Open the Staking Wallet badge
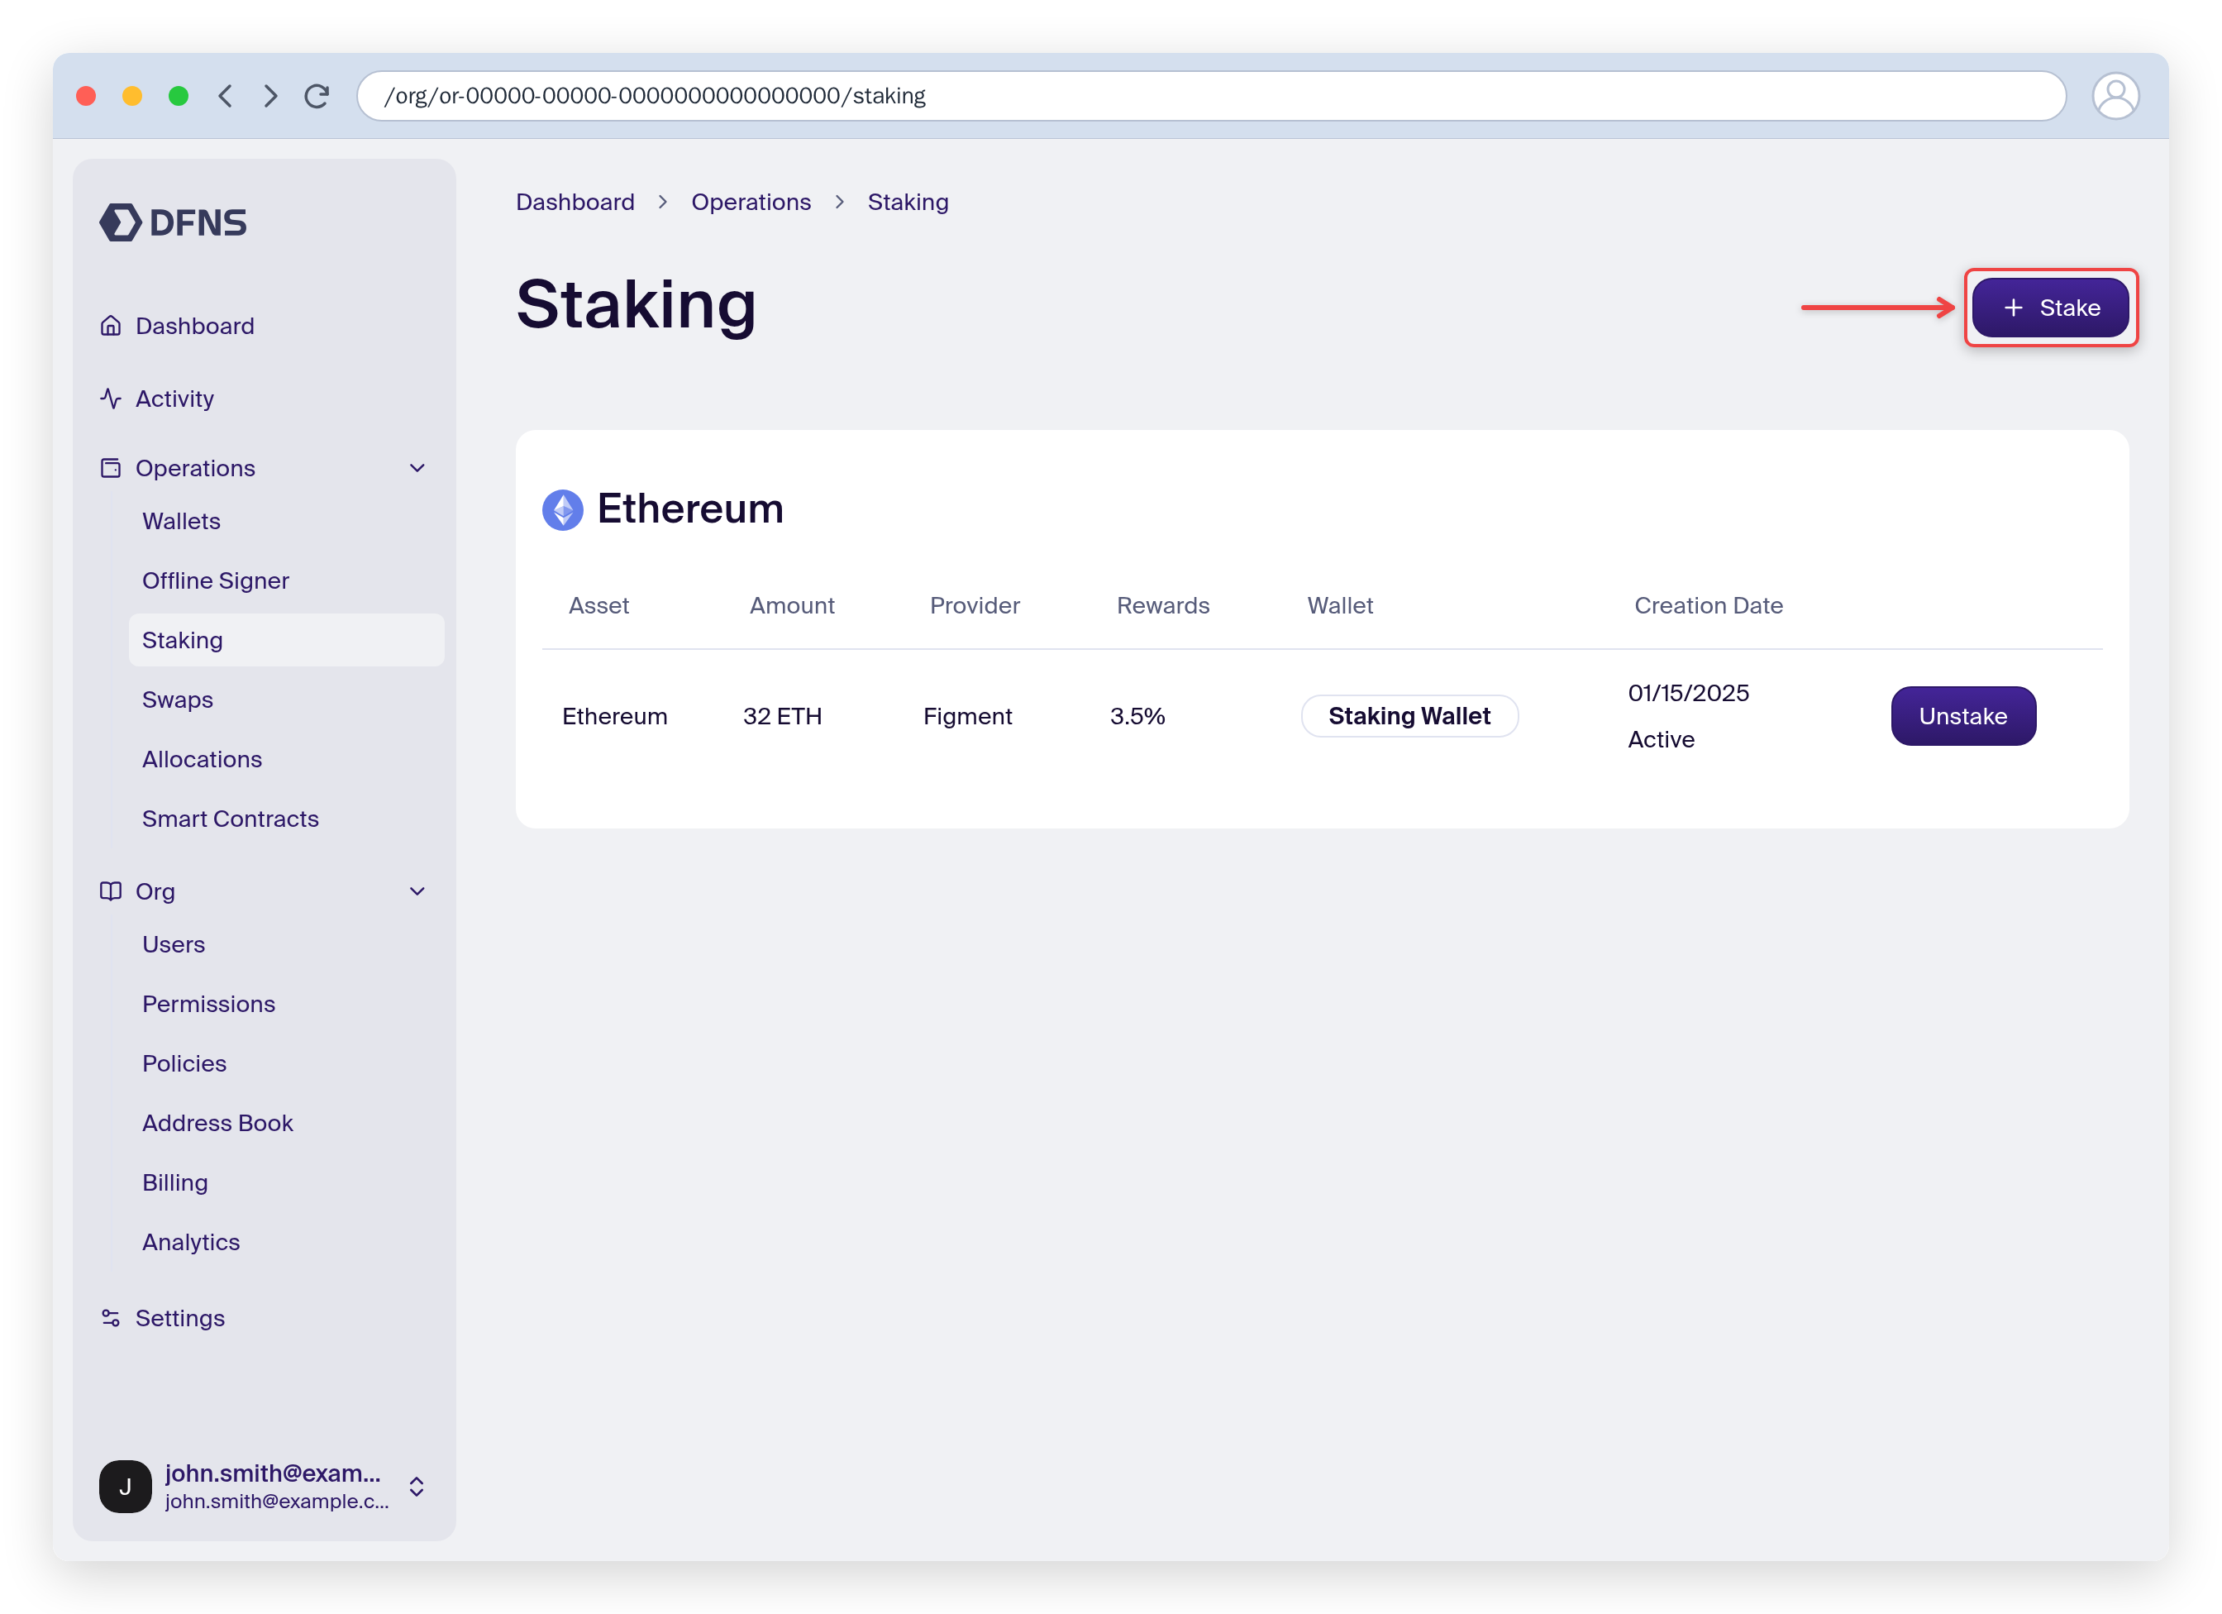 1409,715
